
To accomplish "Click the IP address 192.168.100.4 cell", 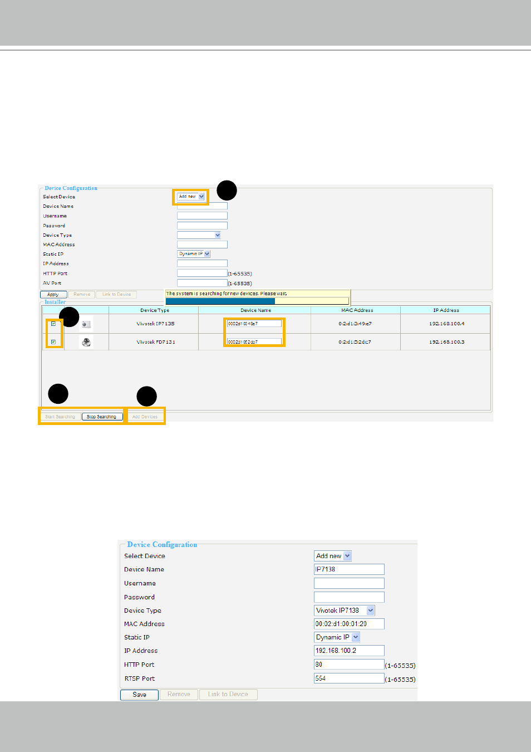I will tap(446, 324).
